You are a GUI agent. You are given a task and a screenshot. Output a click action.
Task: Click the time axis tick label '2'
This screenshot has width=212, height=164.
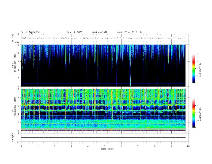(55, 146)
